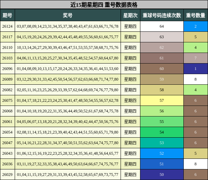This screenshot has height=180, width=208.
Task: Select period number 26103
Action: (x=7, y=58)
